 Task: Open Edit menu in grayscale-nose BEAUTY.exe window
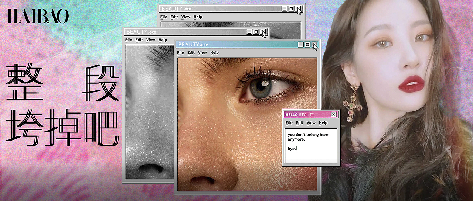tap(139, 40)
